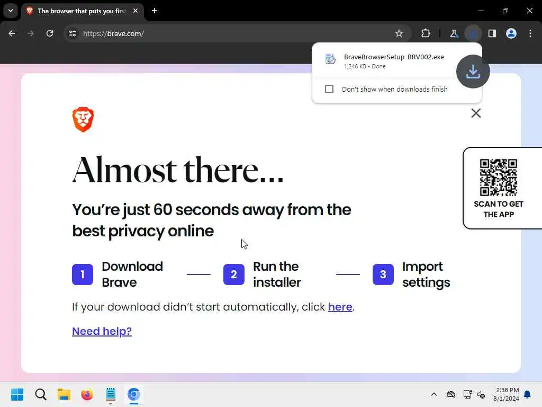Viewport: 542px width, 407px height.
Task: Open File Explorer from taskbar
Action: pyautogui.click(x=64, y=394)
